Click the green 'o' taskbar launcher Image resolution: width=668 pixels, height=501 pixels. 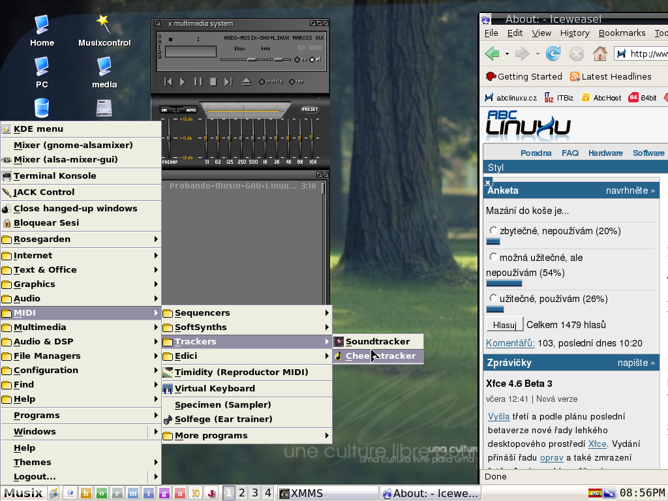(x=101, y=493)
